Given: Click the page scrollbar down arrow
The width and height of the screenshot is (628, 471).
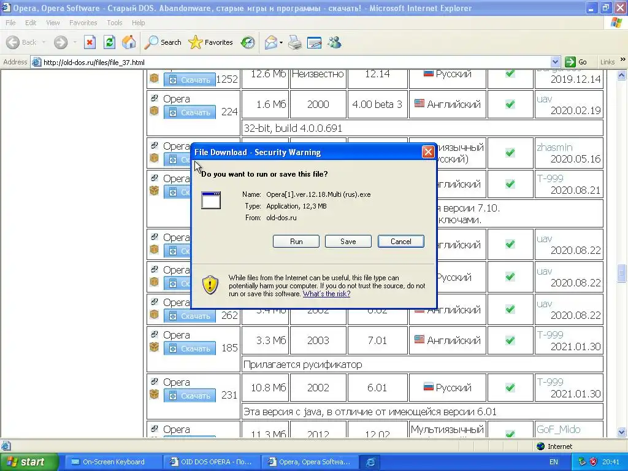Looking at the screenshot, I should tap(622, 432).
